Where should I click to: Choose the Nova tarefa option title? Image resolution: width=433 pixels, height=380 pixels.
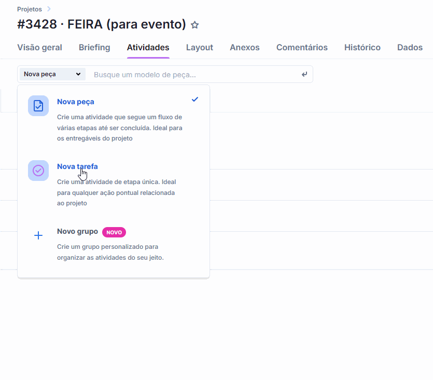point(77,166)
